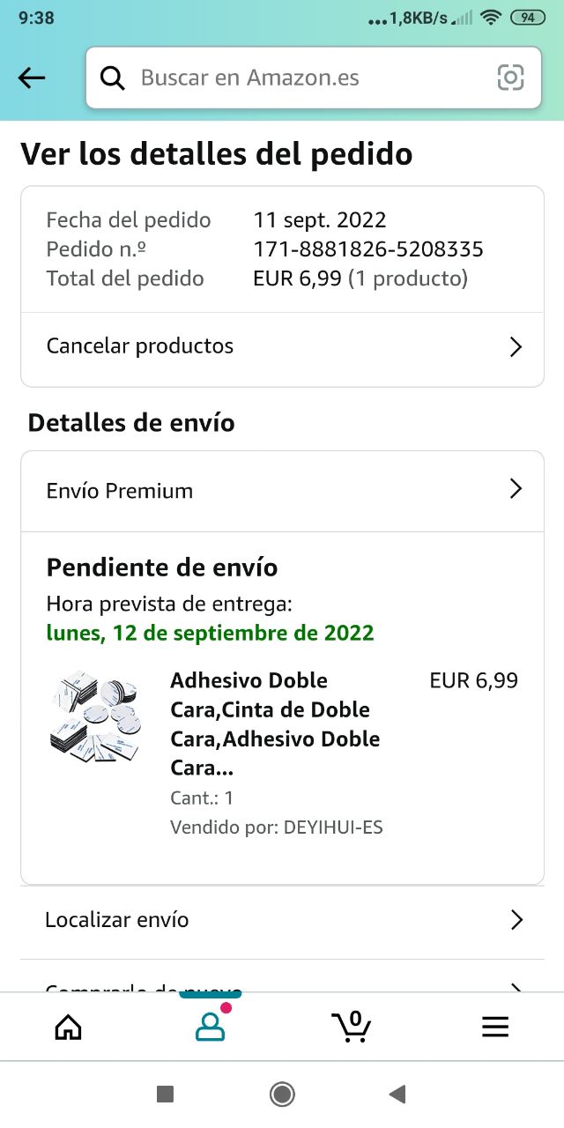Tap the search magnifier icon

[113, 78]
